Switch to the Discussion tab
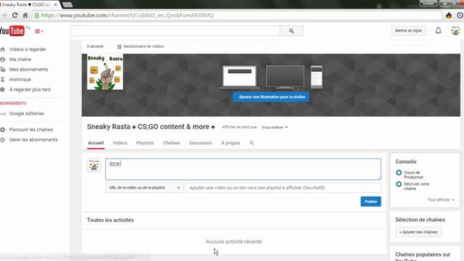The width and height of the screenshot is (464, 261). [200, 143]
